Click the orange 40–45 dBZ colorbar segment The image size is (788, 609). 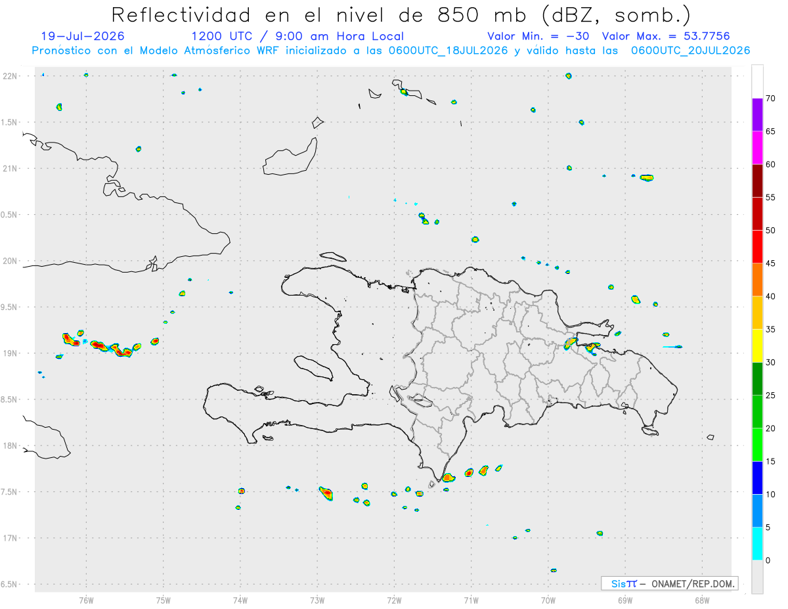point(757,280)
